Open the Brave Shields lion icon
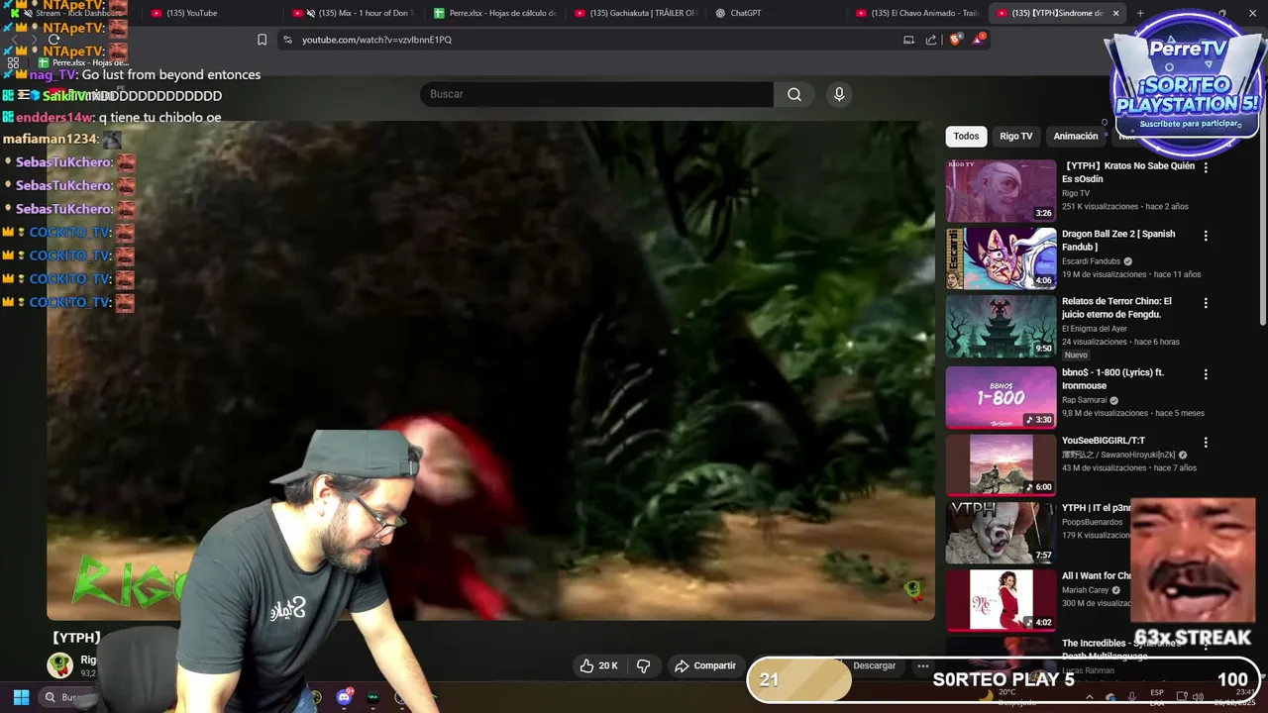The height and width of the screenshot is (713, 1268). point(955,40)
